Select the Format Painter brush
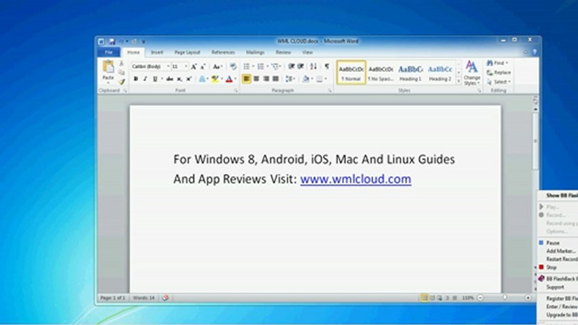This screenshot has height=325, width=578. [121, 82]
